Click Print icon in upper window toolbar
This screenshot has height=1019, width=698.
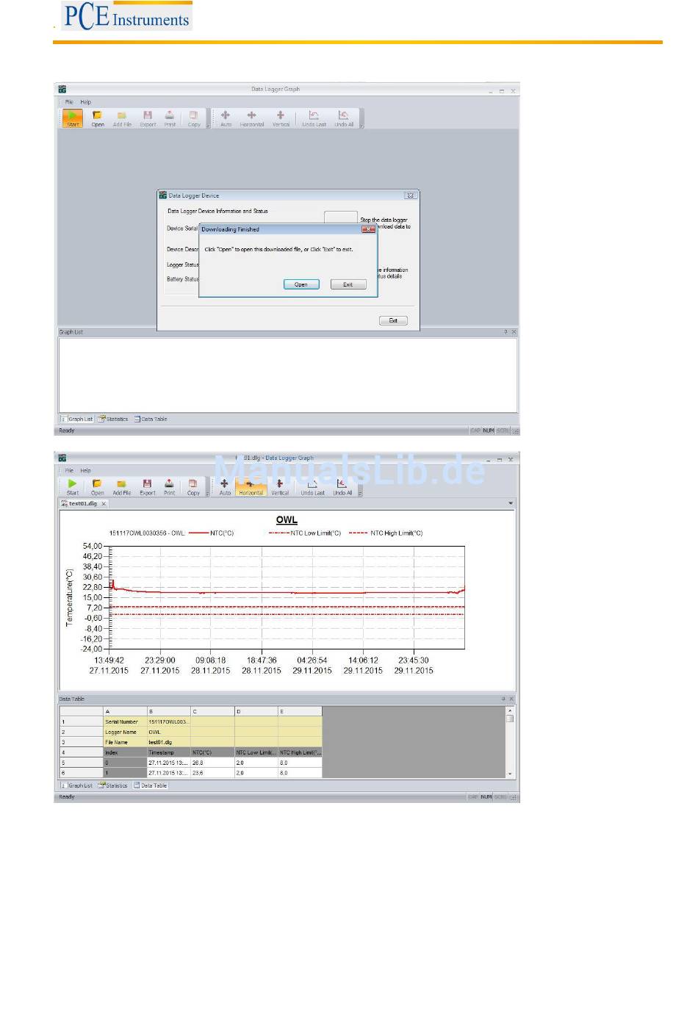170,118
